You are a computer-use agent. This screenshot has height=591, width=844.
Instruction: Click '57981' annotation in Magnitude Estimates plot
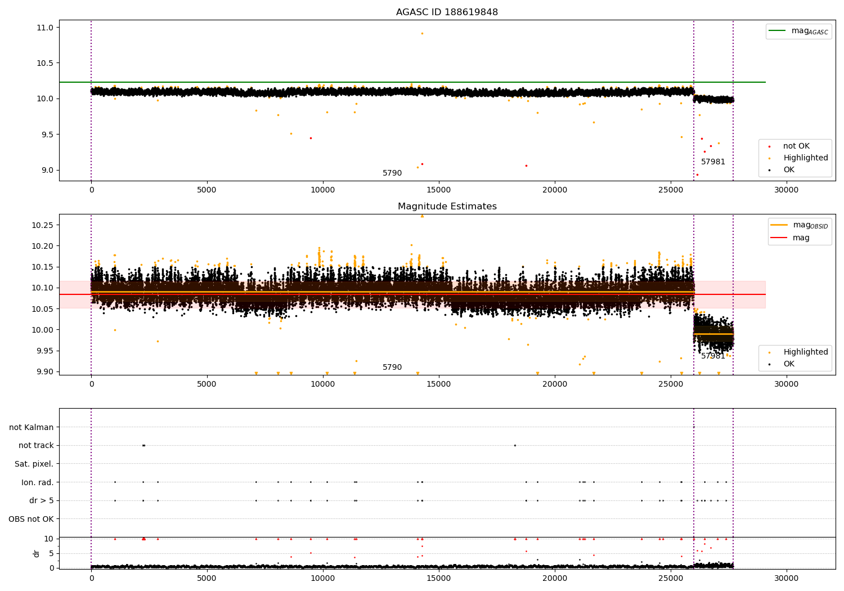[x=713, y=356]
